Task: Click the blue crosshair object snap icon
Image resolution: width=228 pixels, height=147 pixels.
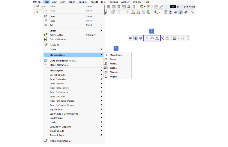Action: click(x=170, y=12)
